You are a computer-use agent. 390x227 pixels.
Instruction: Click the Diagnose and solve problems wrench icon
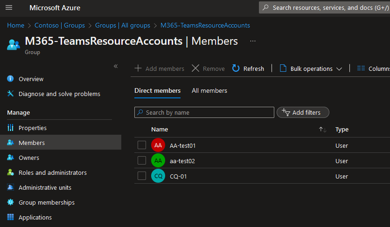pos(10,94)
